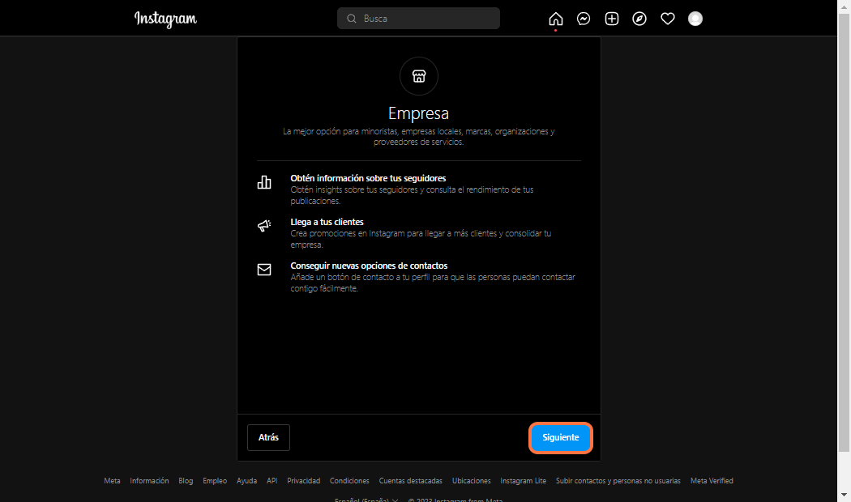The width and height of the screenshot is (851, 502).
Task: Open the Privacidad footer link
Action: (x=303, y=481)
